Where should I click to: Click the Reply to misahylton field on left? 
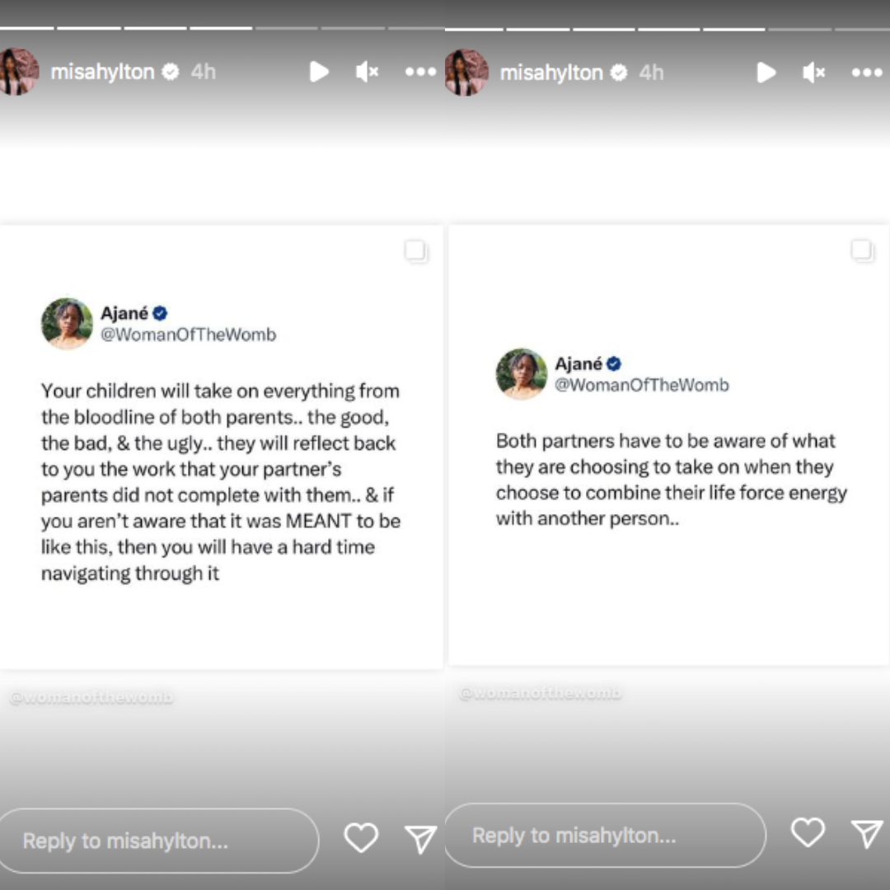(158, 841)
